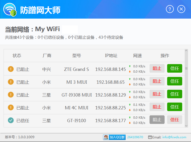Click the help question mark icon
The image size is (191, 142).
click(x=170, y=9)
